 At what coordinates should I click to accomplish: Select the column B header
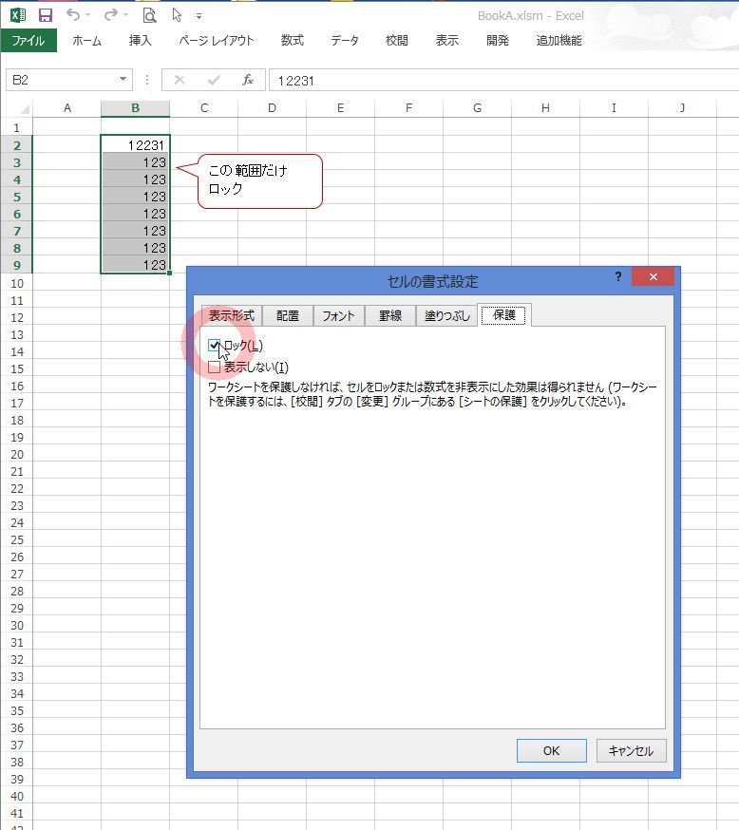(x=135, y=108)
